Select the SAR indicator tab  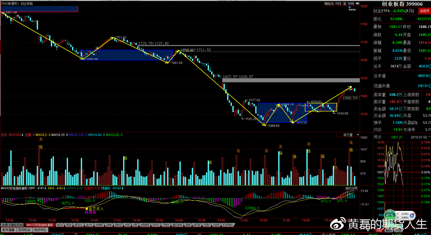(x=216, y=225)
